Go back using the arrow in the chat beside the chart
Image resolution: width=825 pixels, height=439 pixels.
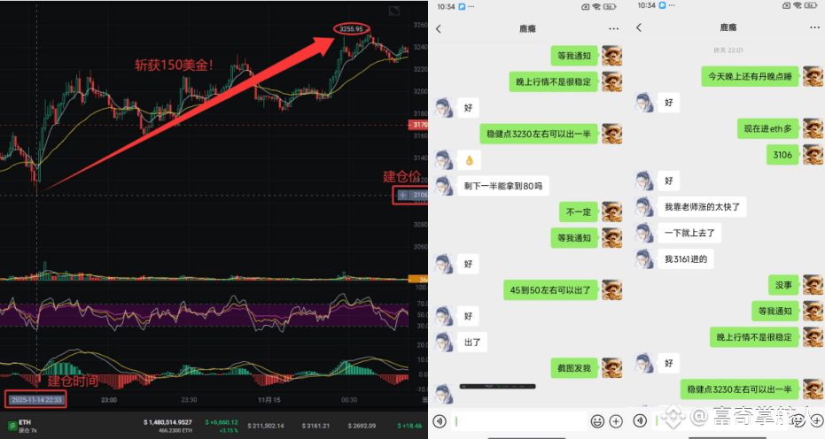pyautogui.click(x=439, y=29)
